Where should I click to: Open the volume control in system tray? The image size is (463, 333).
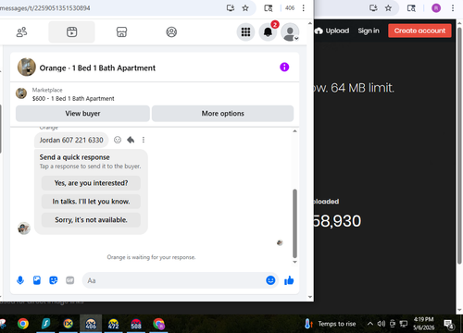[x=381, y=324]
